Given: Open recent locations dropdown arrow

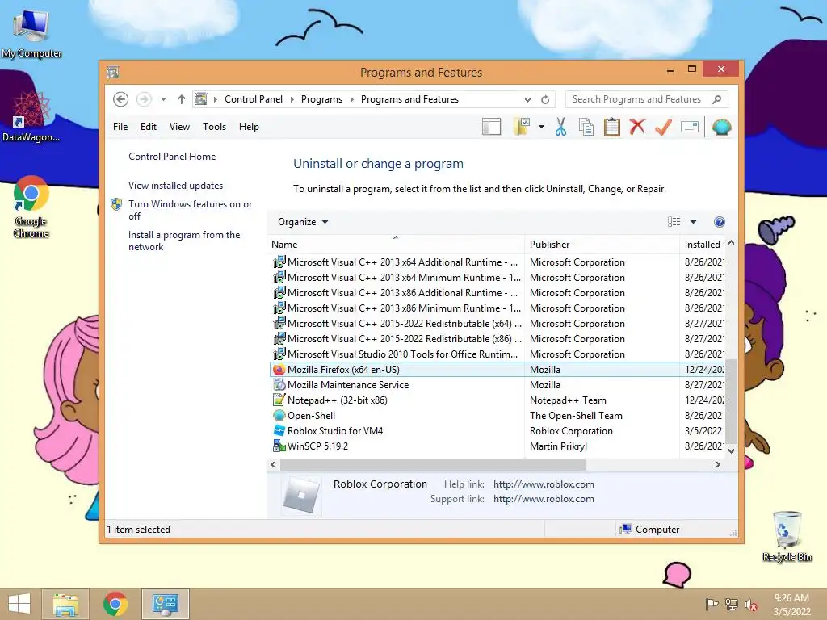Looking at the screenshot, I should [163, 99].
